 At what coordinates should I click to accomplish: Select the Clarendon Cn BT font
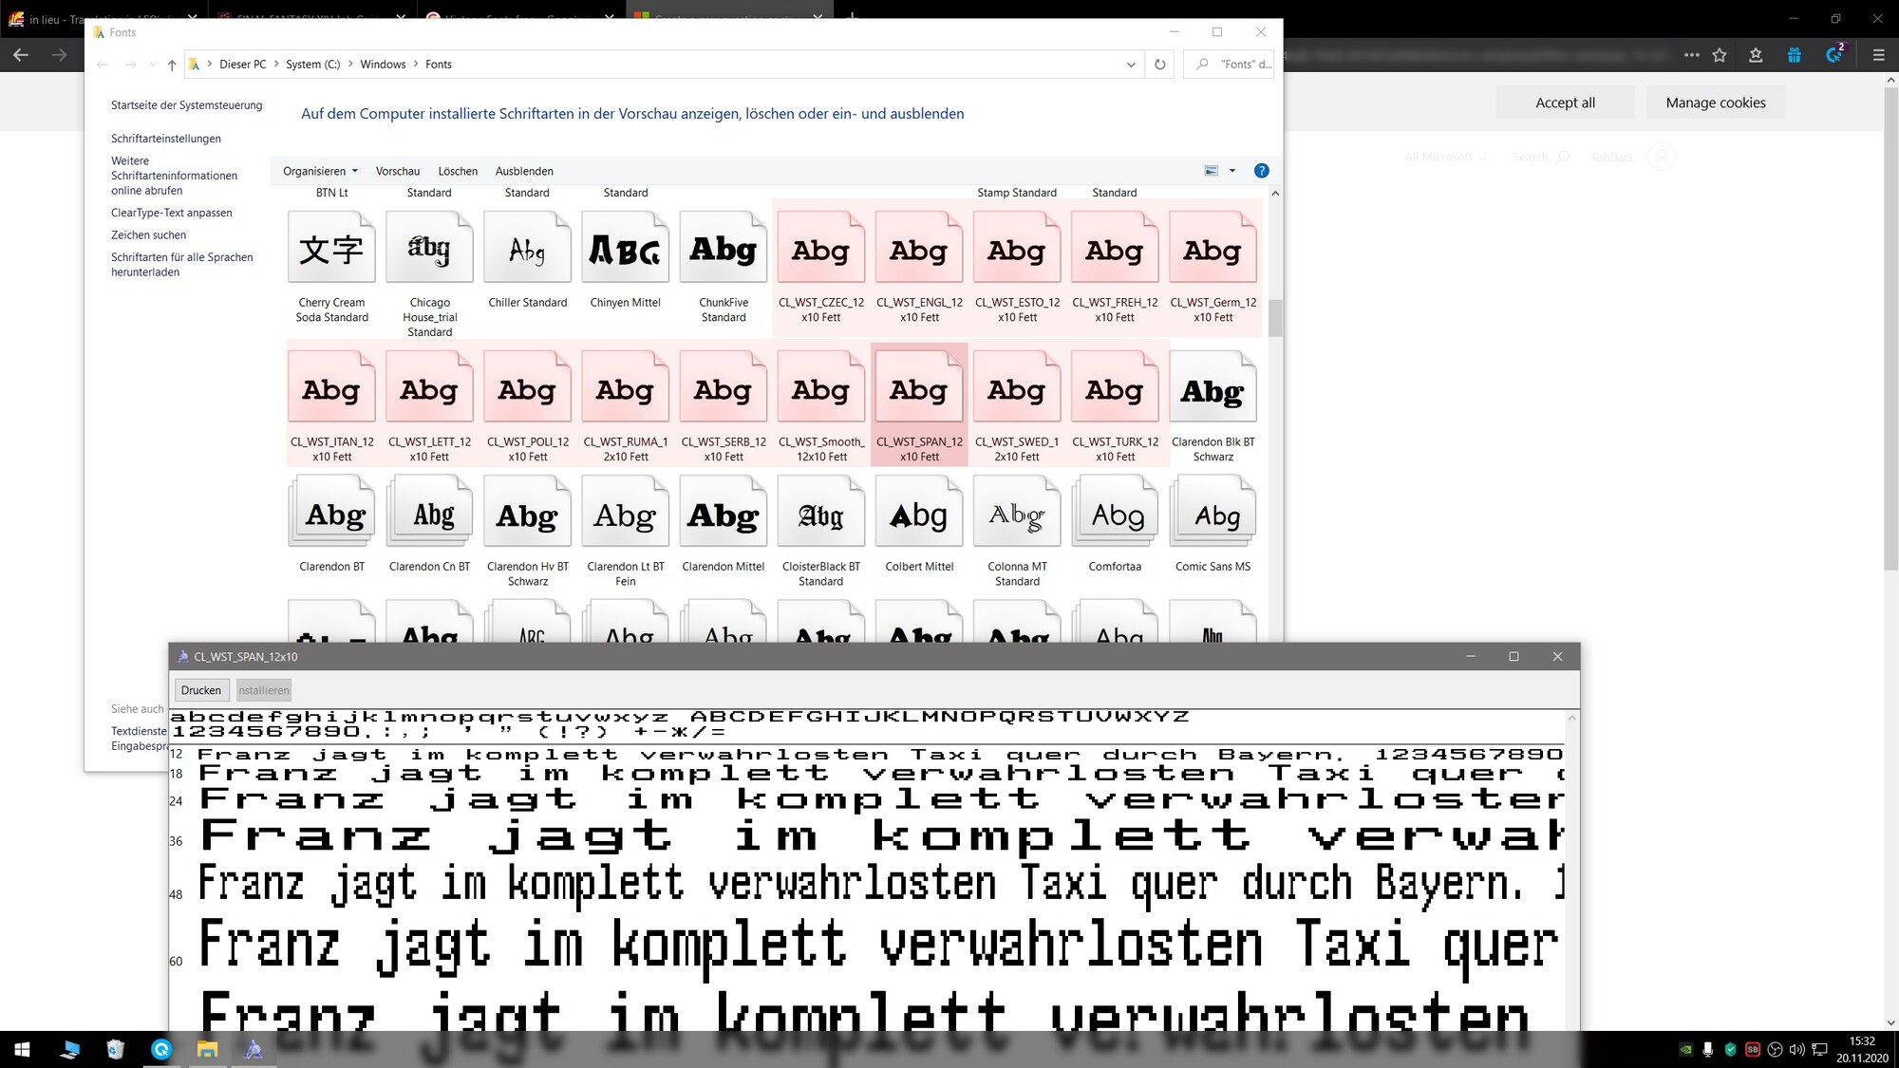(x=429, y=513)
